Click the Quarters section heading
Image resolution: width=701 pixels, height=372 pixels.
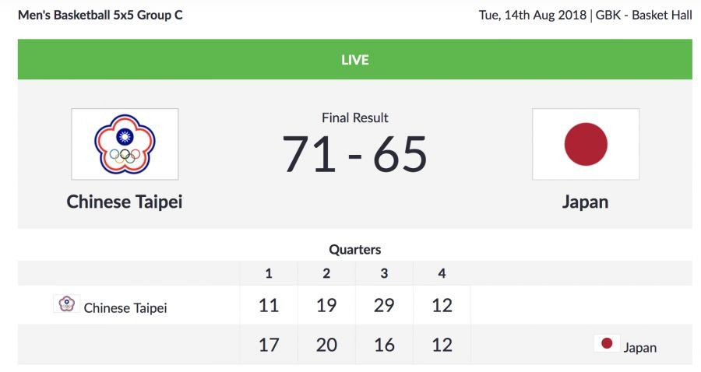[x=354, y=250]
